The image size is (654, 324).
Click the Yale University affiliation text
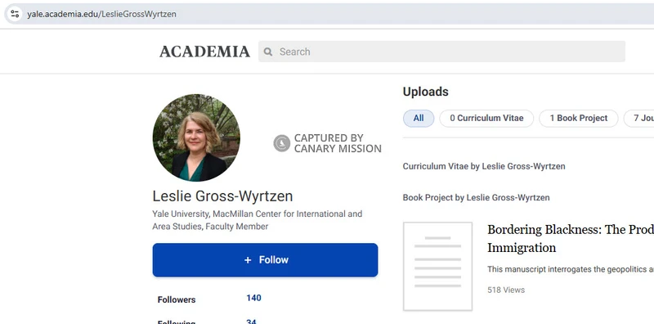258,220
